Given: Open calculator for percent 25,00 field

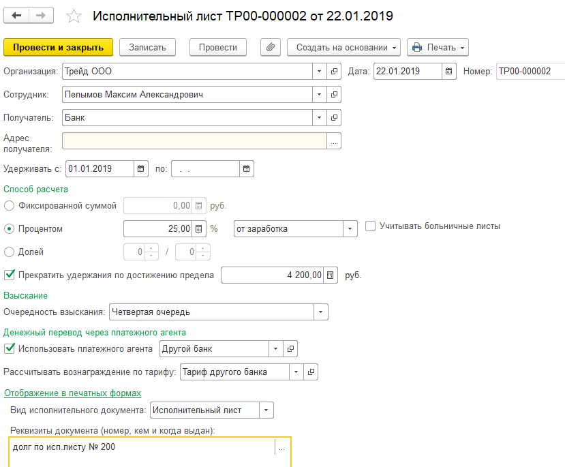Looking at the screenshot, I should [198, 229].
